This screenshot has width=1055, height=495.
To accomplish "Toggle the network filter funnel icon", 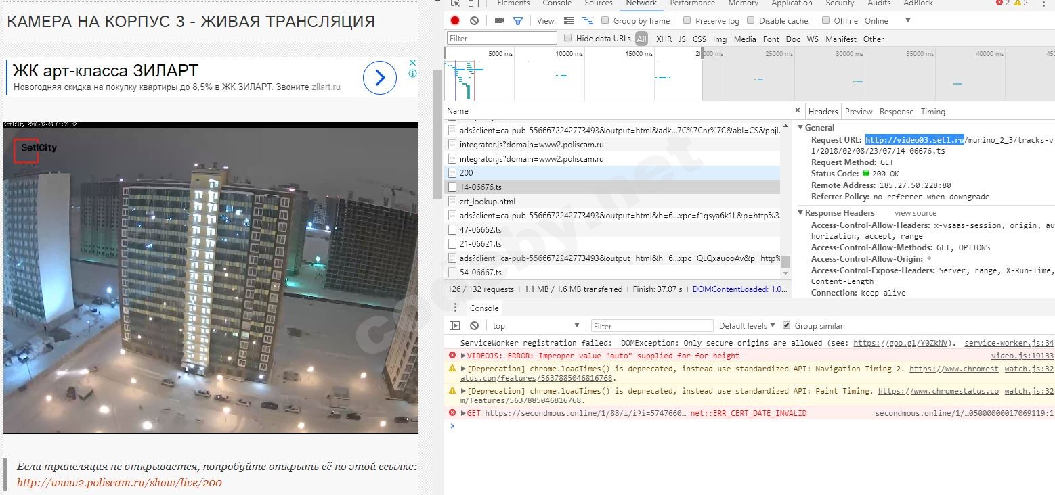I will pos(518,21).
